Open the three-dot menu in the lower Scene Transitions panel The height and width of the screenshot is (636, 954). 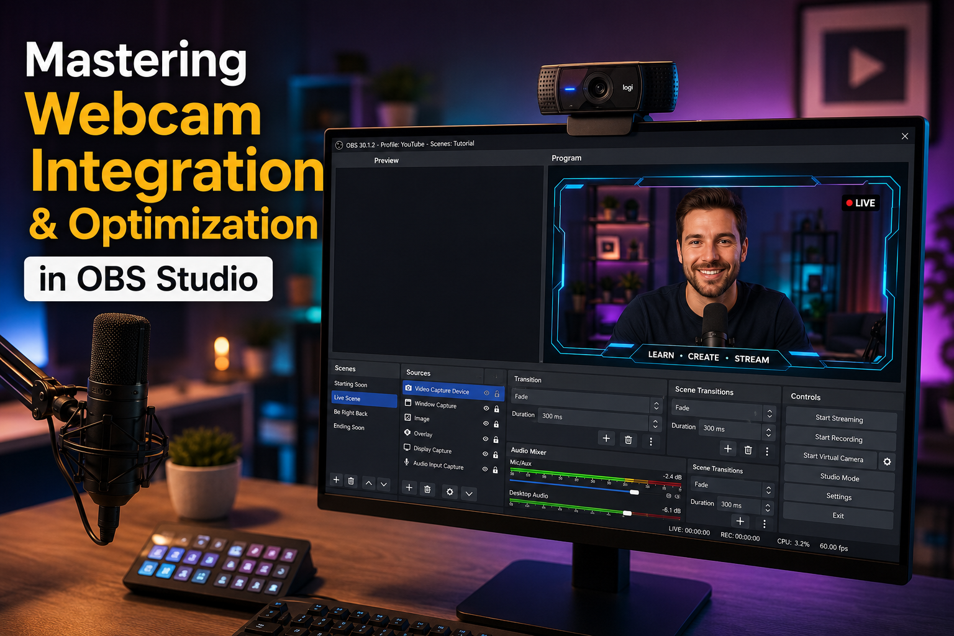(x=764, y=524)
